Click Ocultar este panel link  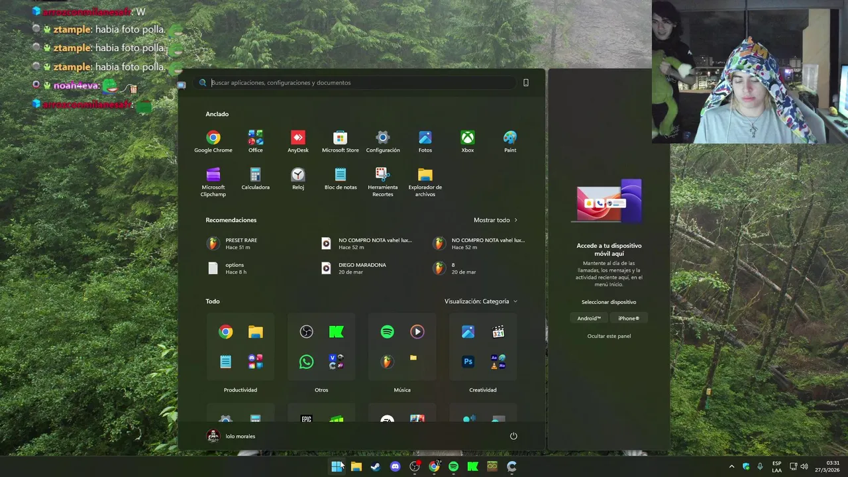(609, 336)
